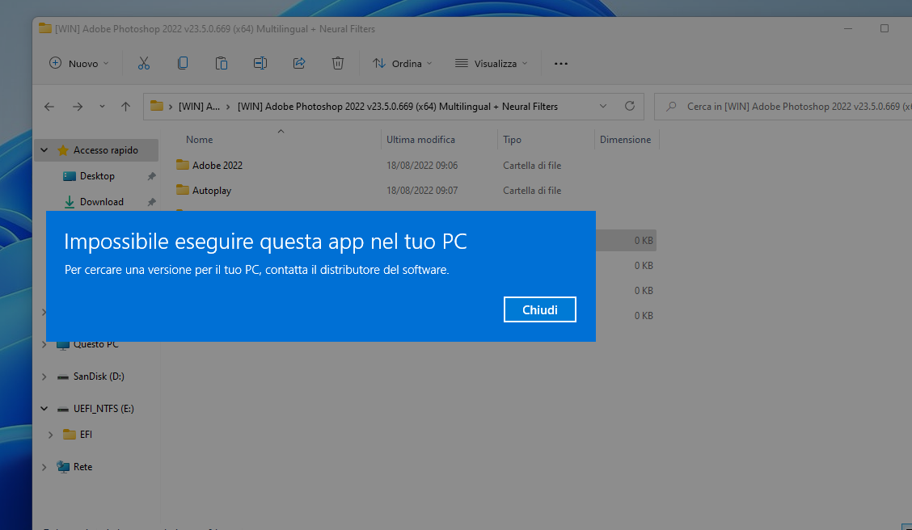Select Download in quick access
912x530 pixels.
pos(101,202)
